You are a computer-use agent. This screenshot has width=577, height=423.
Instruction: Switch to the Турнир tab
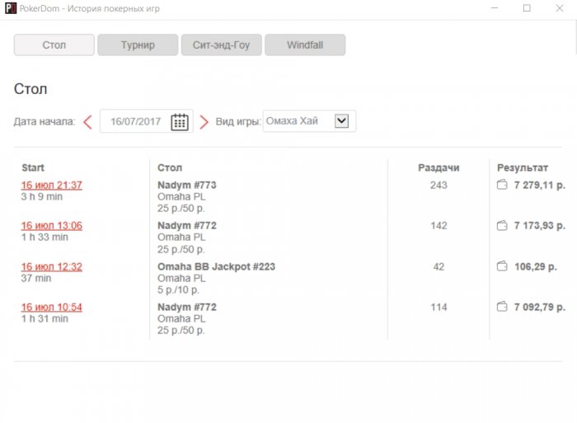pos(138,45)
